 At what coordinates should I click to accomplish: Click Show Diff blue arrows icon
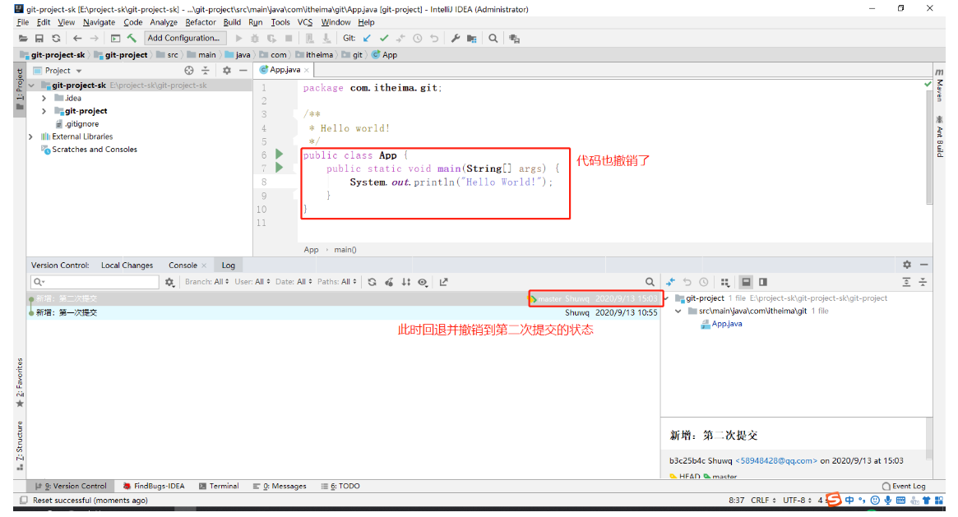pos(670,282)
